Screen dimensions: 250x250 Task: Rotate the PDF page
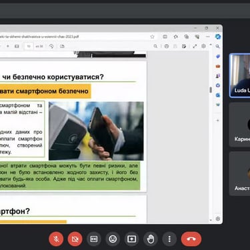pyautogui.click(x=51, y=46)
